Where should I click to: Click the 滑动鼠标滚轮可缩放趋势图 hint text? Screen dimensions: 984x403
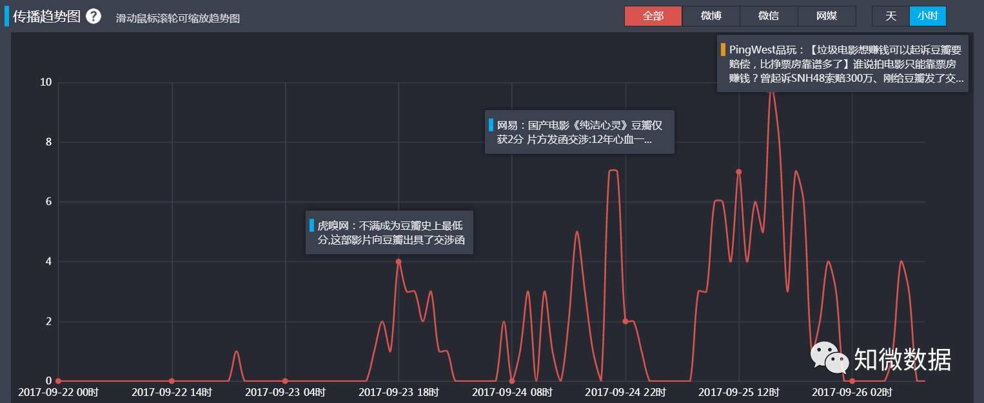[178, 19]
